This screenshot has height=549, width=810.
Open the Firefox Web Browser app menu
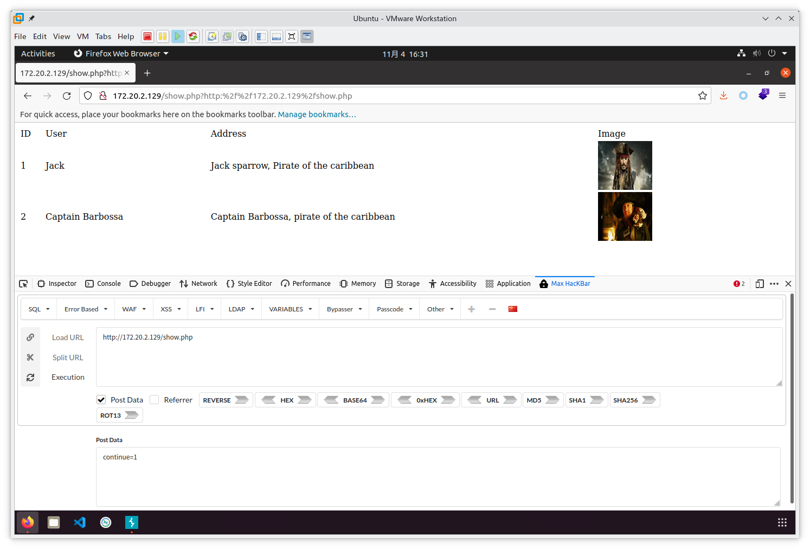(x=121, y=54)
